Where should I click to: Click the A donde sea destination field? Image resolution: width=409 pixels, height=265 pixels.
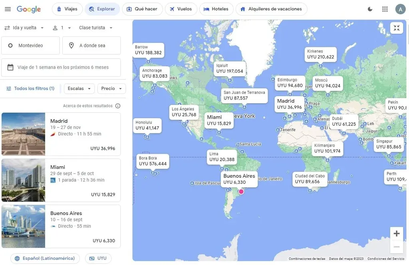(x=91, y=46)
